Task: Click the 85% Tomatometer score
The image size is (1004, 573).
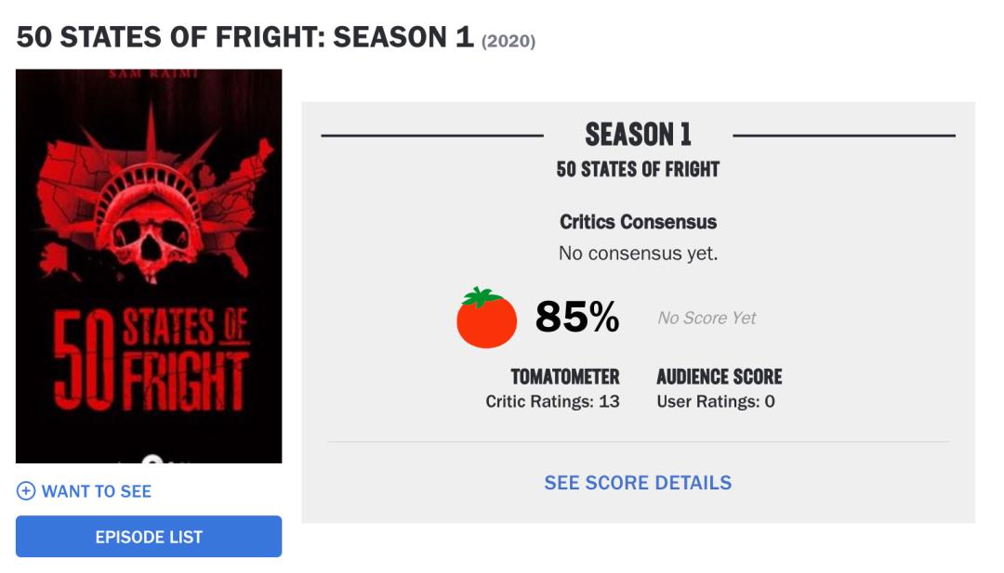Action: tap(576, 319)
